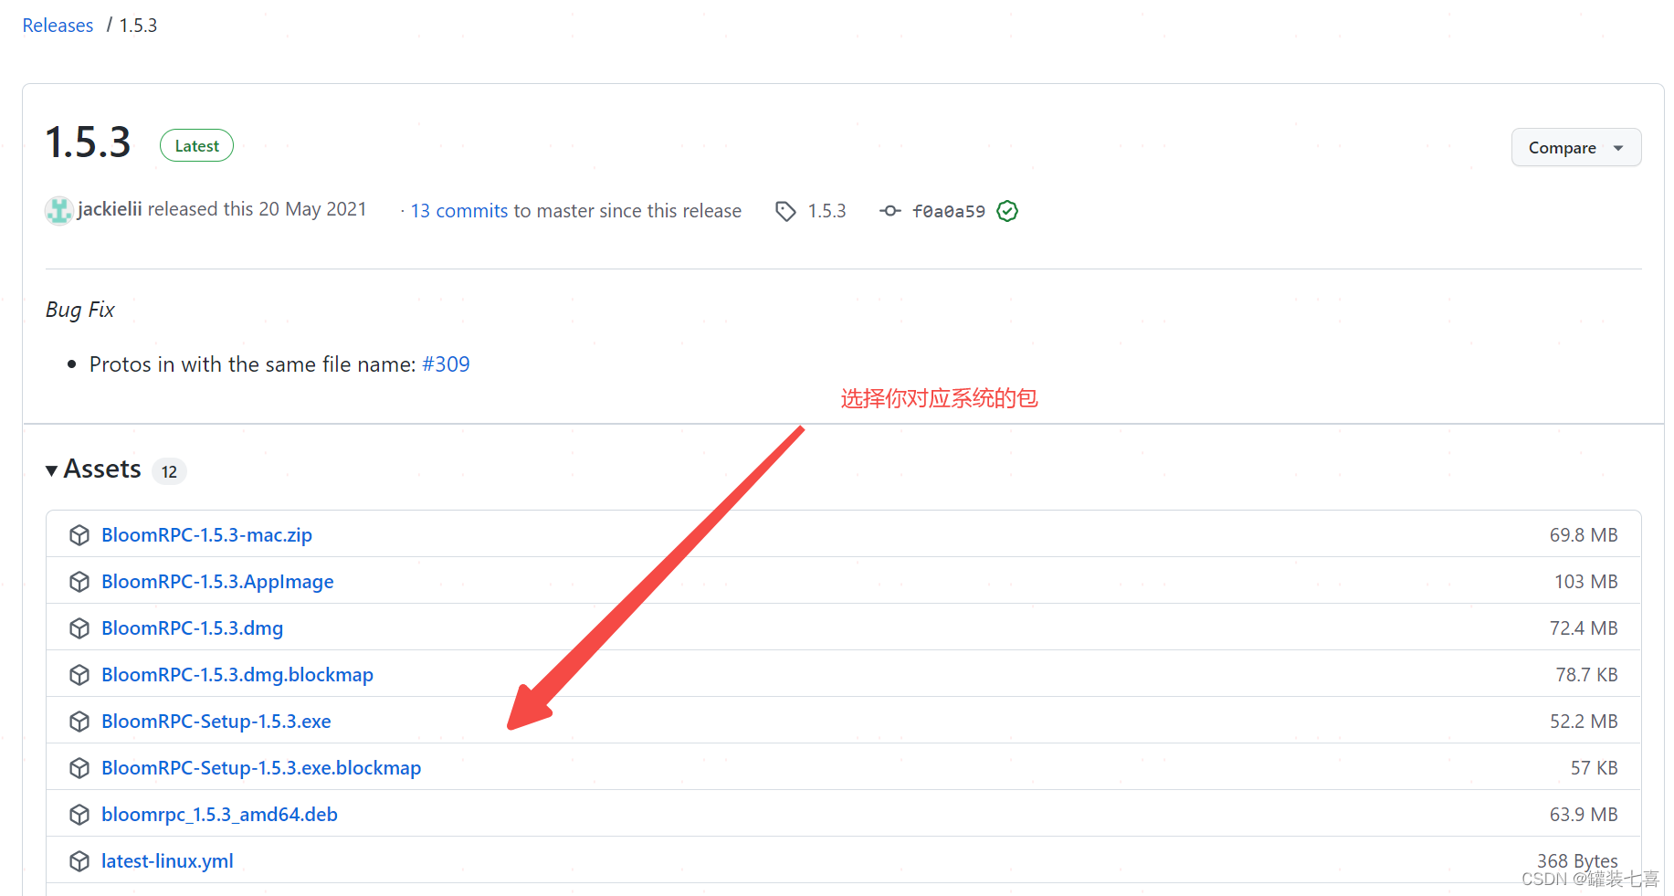Click the 1.5.3 release title heading
This screenshot has width=1674, height=896.
pos(89,143)
